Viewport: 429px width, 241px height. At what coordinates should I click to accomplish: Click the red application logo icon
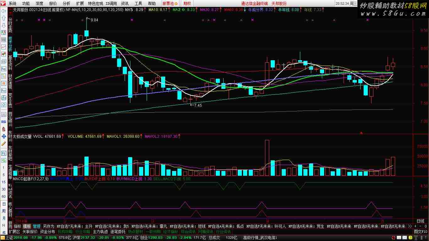coord(3,3)
